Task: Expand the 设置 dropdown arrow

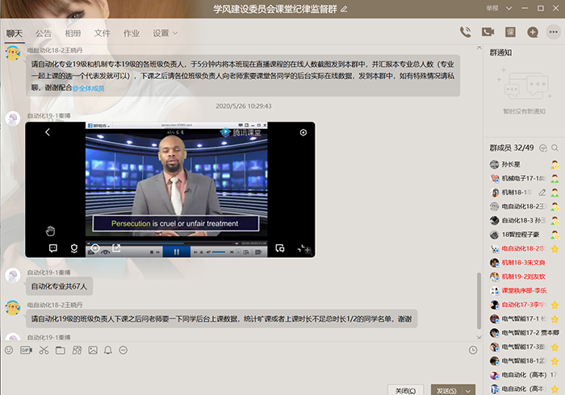Action: (175, 33)
